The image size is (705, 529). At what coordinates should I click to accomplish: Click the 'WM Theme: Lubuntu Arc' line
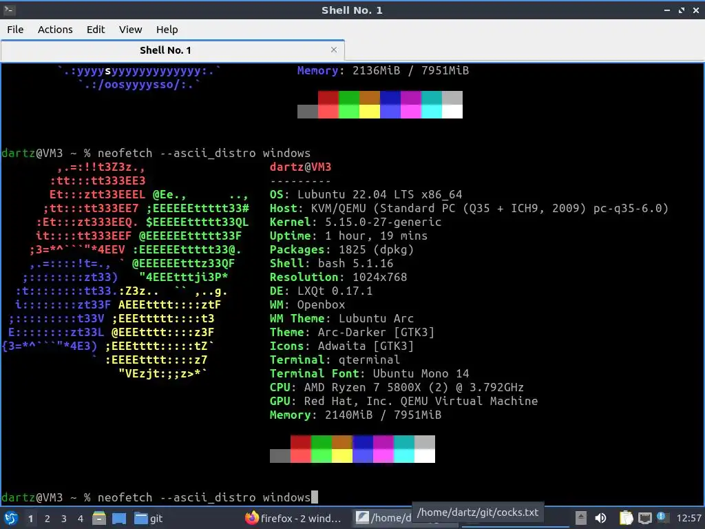[x=341, y=318]
